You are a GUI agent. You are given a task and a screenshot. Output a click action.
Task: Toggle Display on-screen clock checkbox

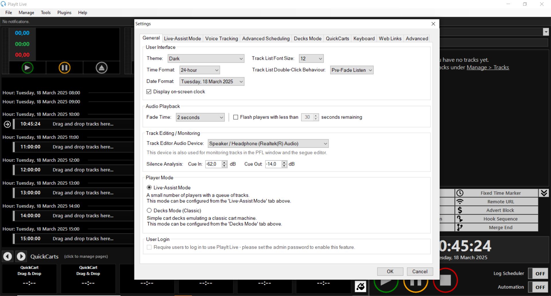tap(149, 91)
